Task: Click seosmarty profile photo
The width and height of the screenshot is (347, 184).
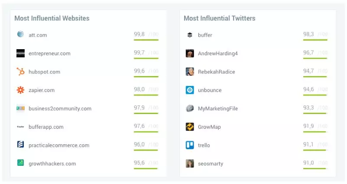Action: tap(190, 163)
